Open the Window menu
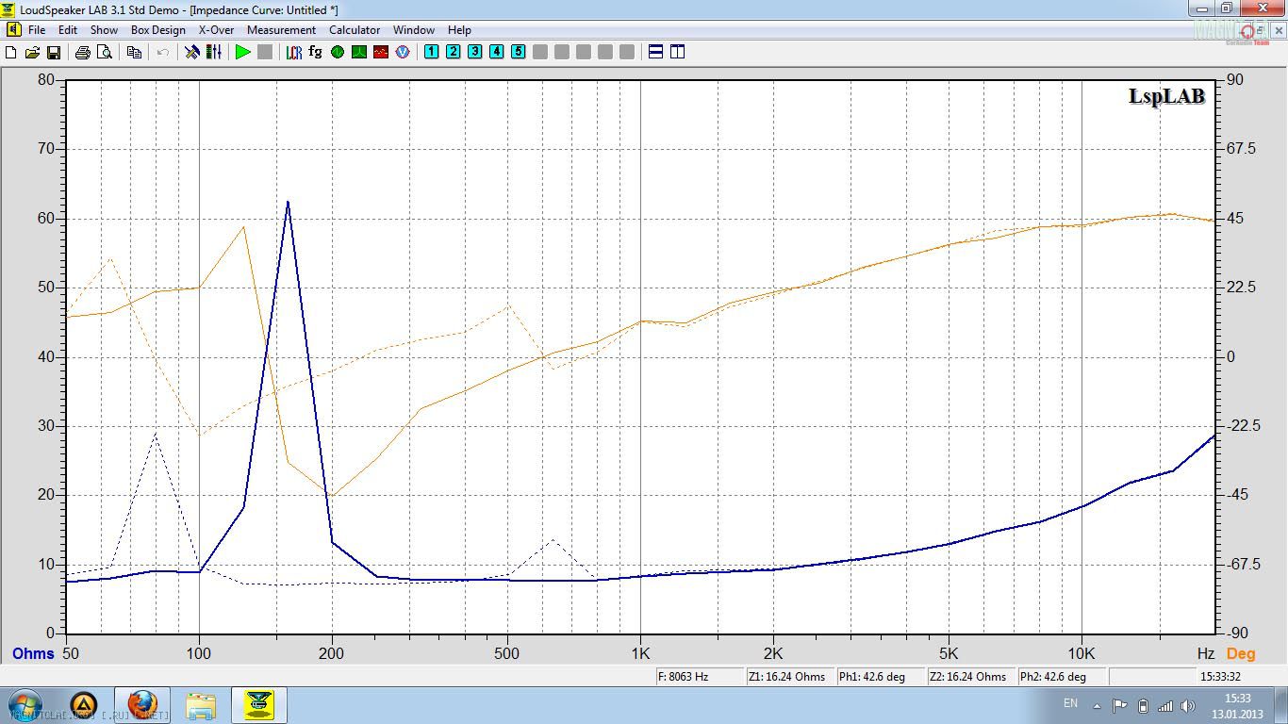The image size is (1288, 724). (x=414, y=30)
